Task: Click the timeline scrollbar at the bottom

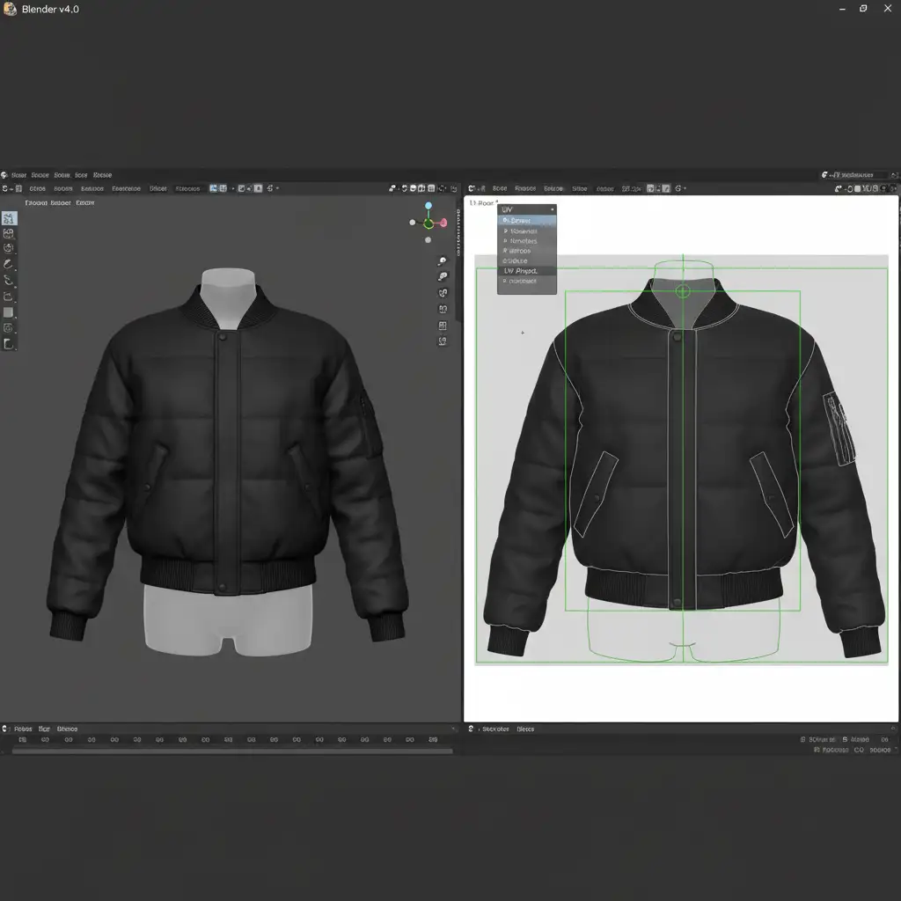Action: tap(232, 751)
